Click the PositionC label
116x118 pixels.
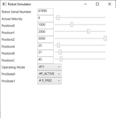pyautogui.click(x=8, y=60)
